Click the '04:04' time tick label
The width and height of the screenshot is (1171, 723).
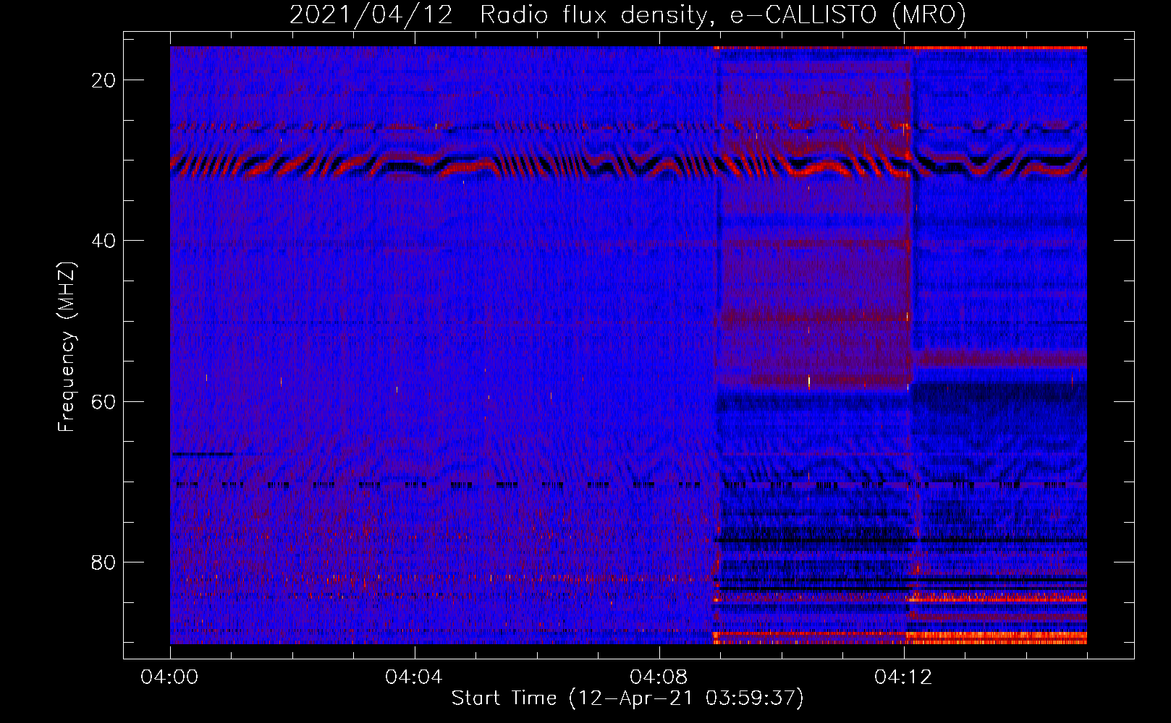pos(414,677)
